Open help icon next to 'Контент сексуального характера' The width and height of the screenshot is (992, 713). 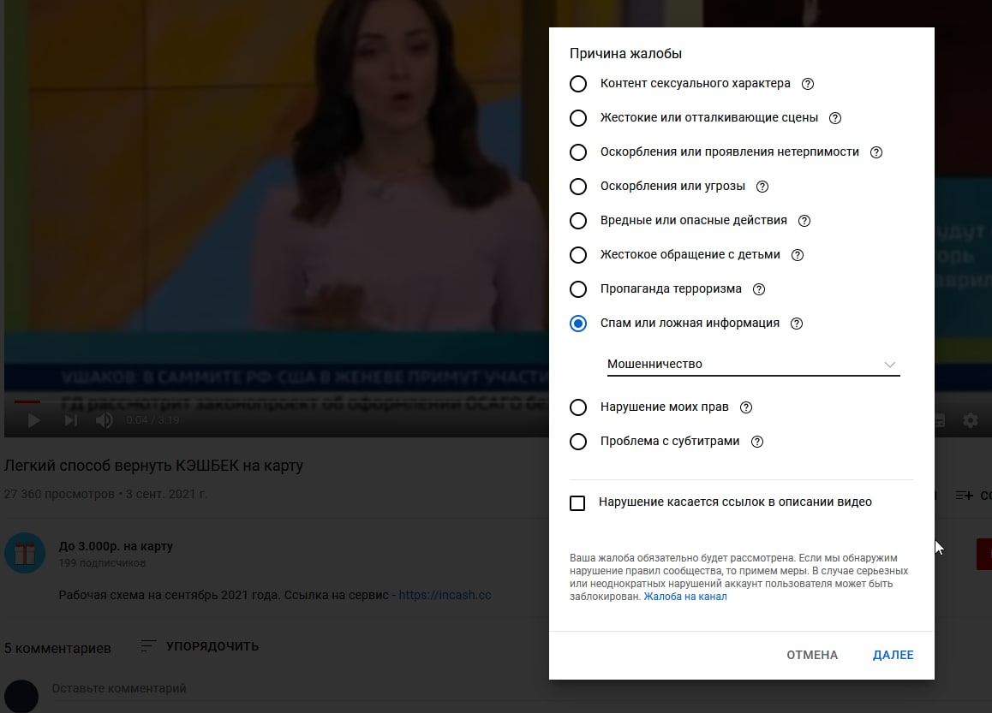point(807,83)
